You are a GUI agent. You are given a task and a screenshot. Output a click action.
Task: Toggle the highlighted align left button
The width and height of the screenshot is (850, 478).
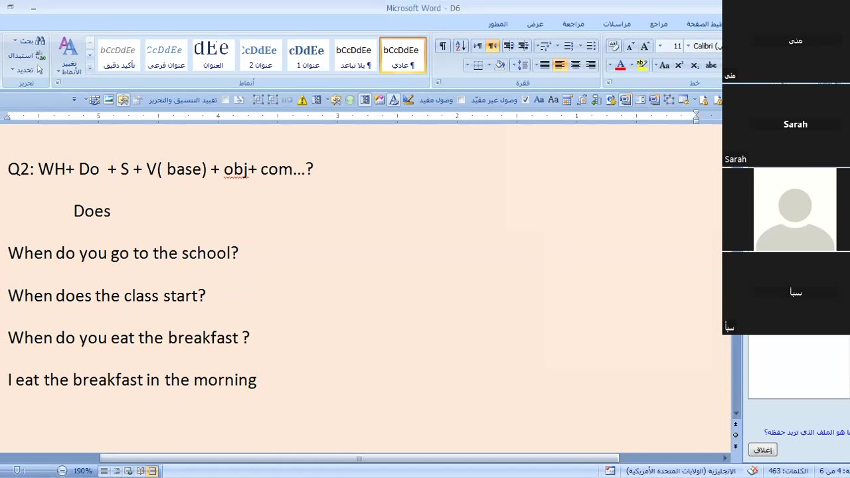click(x=560, y=65)
